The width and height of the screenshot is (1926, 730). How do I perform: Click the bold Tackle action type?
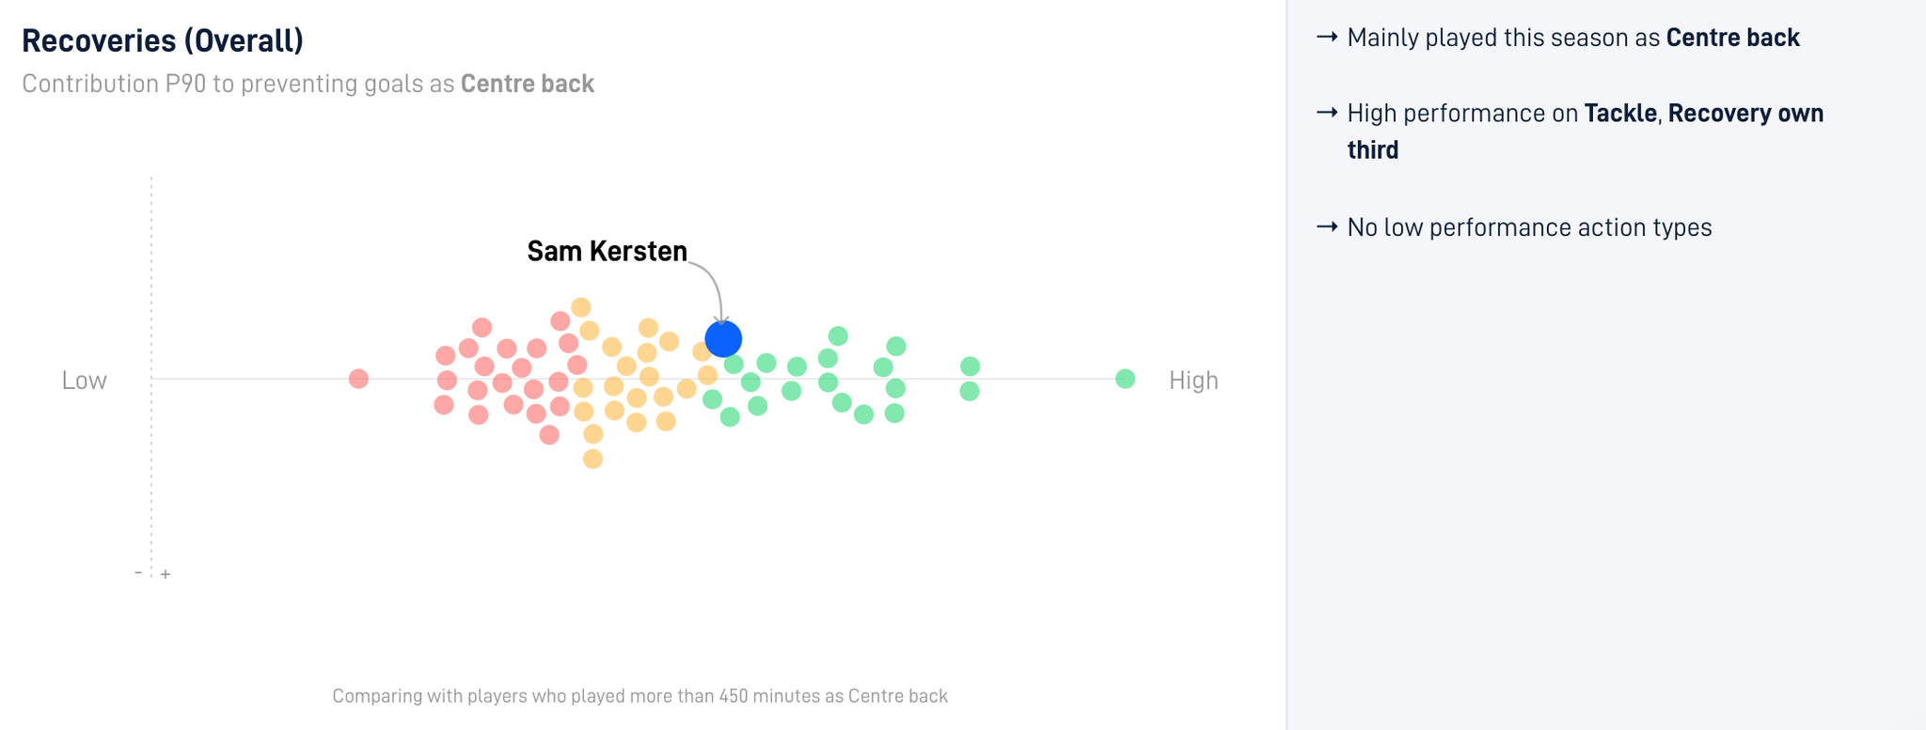pos(1619,113)
